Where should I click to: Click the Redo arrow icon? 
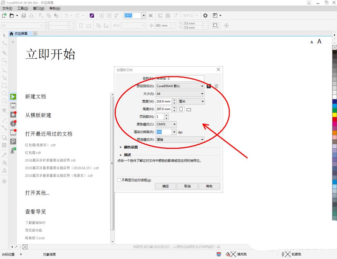[78, 16]
